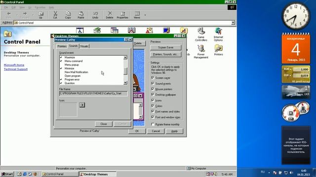This screenshot has height=177, width=316.
Task: Uncheck the Icons setting
Action: tap(153, 100)
